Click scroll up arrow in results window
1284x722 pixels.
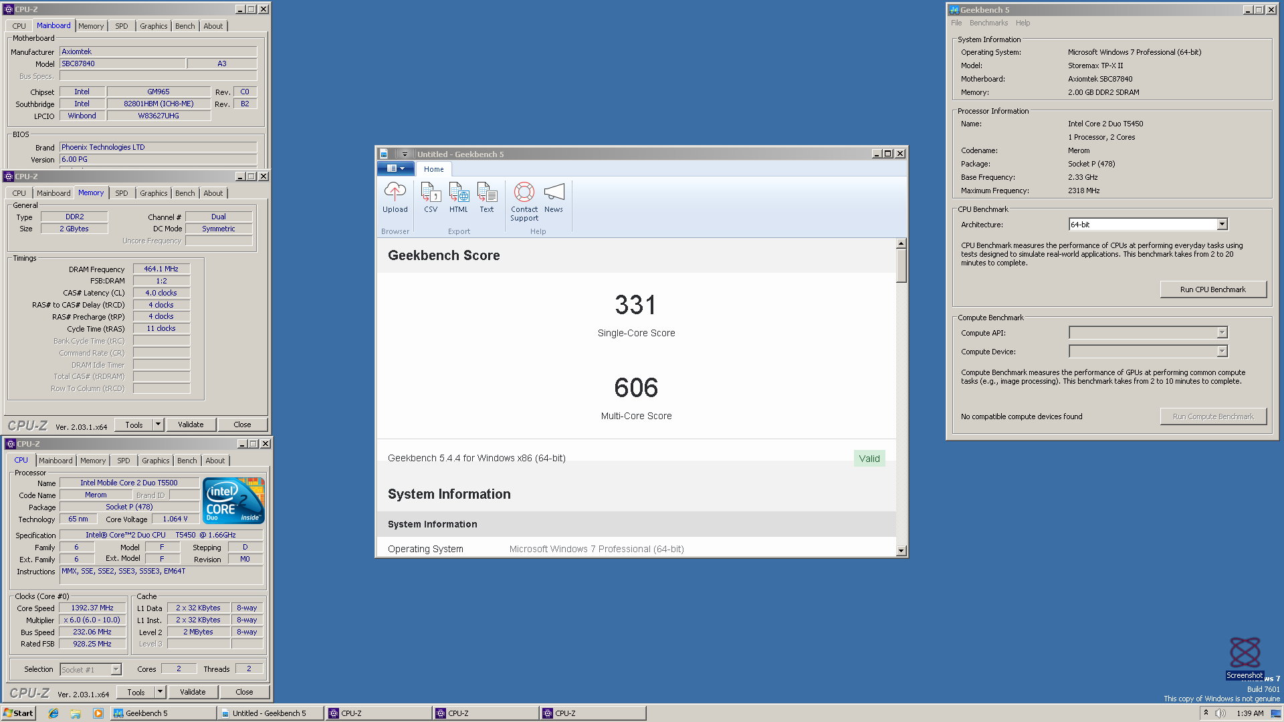coord(901,243)
